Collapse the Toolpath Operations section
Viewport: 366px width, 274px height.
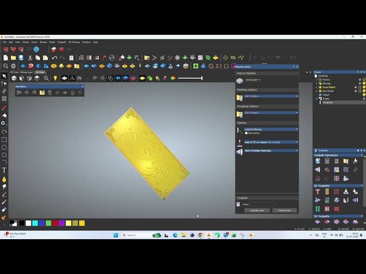click(362, 155)
